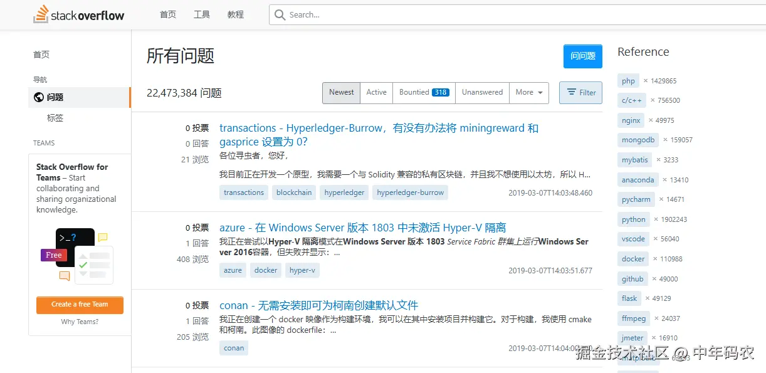Click timestamp 2019-03-07T14:03:48.460
This screenshot has width=766, height=373.
click(550, 193)
